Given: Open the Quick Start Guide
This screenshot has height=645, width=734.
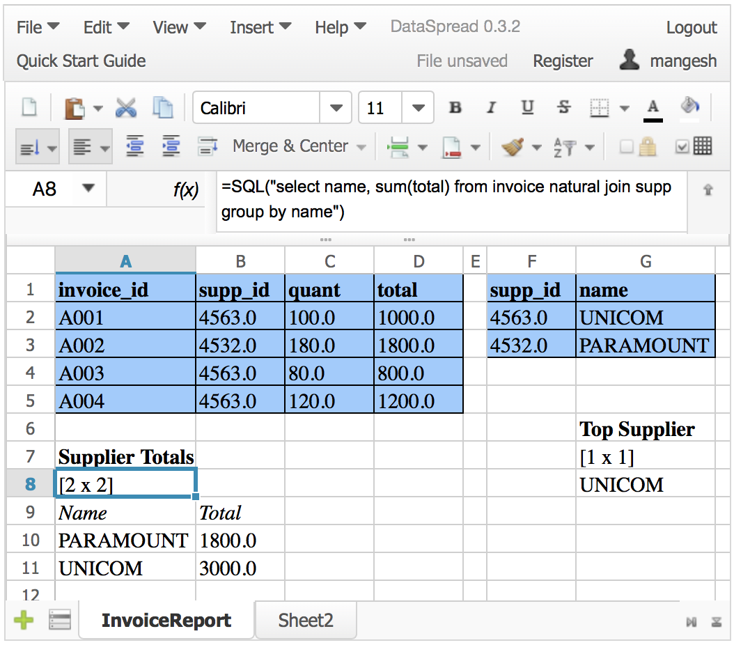Looking at the screenshot, I should coord(81,61).
